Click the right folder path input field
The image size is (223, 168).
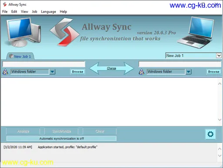(x=180, y=64)
